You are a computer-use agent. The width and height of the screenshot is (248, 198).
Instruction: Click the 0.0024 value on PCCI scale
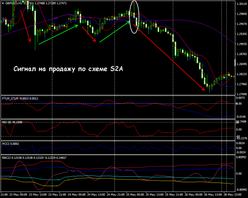tap(241, 143)
